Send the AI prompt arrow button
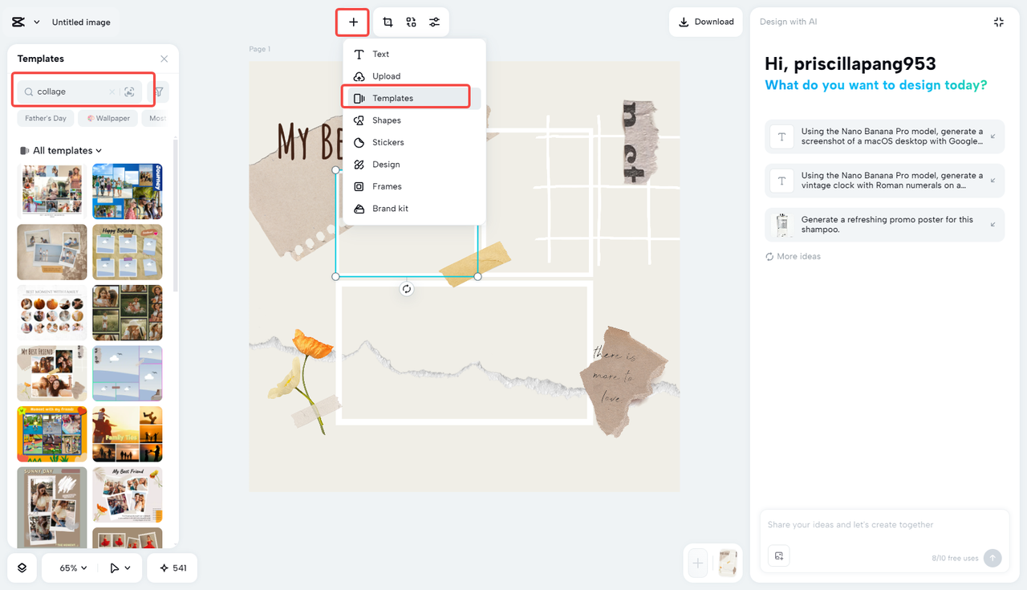Screen dimensions: 1027x590 tap(992, 558)
